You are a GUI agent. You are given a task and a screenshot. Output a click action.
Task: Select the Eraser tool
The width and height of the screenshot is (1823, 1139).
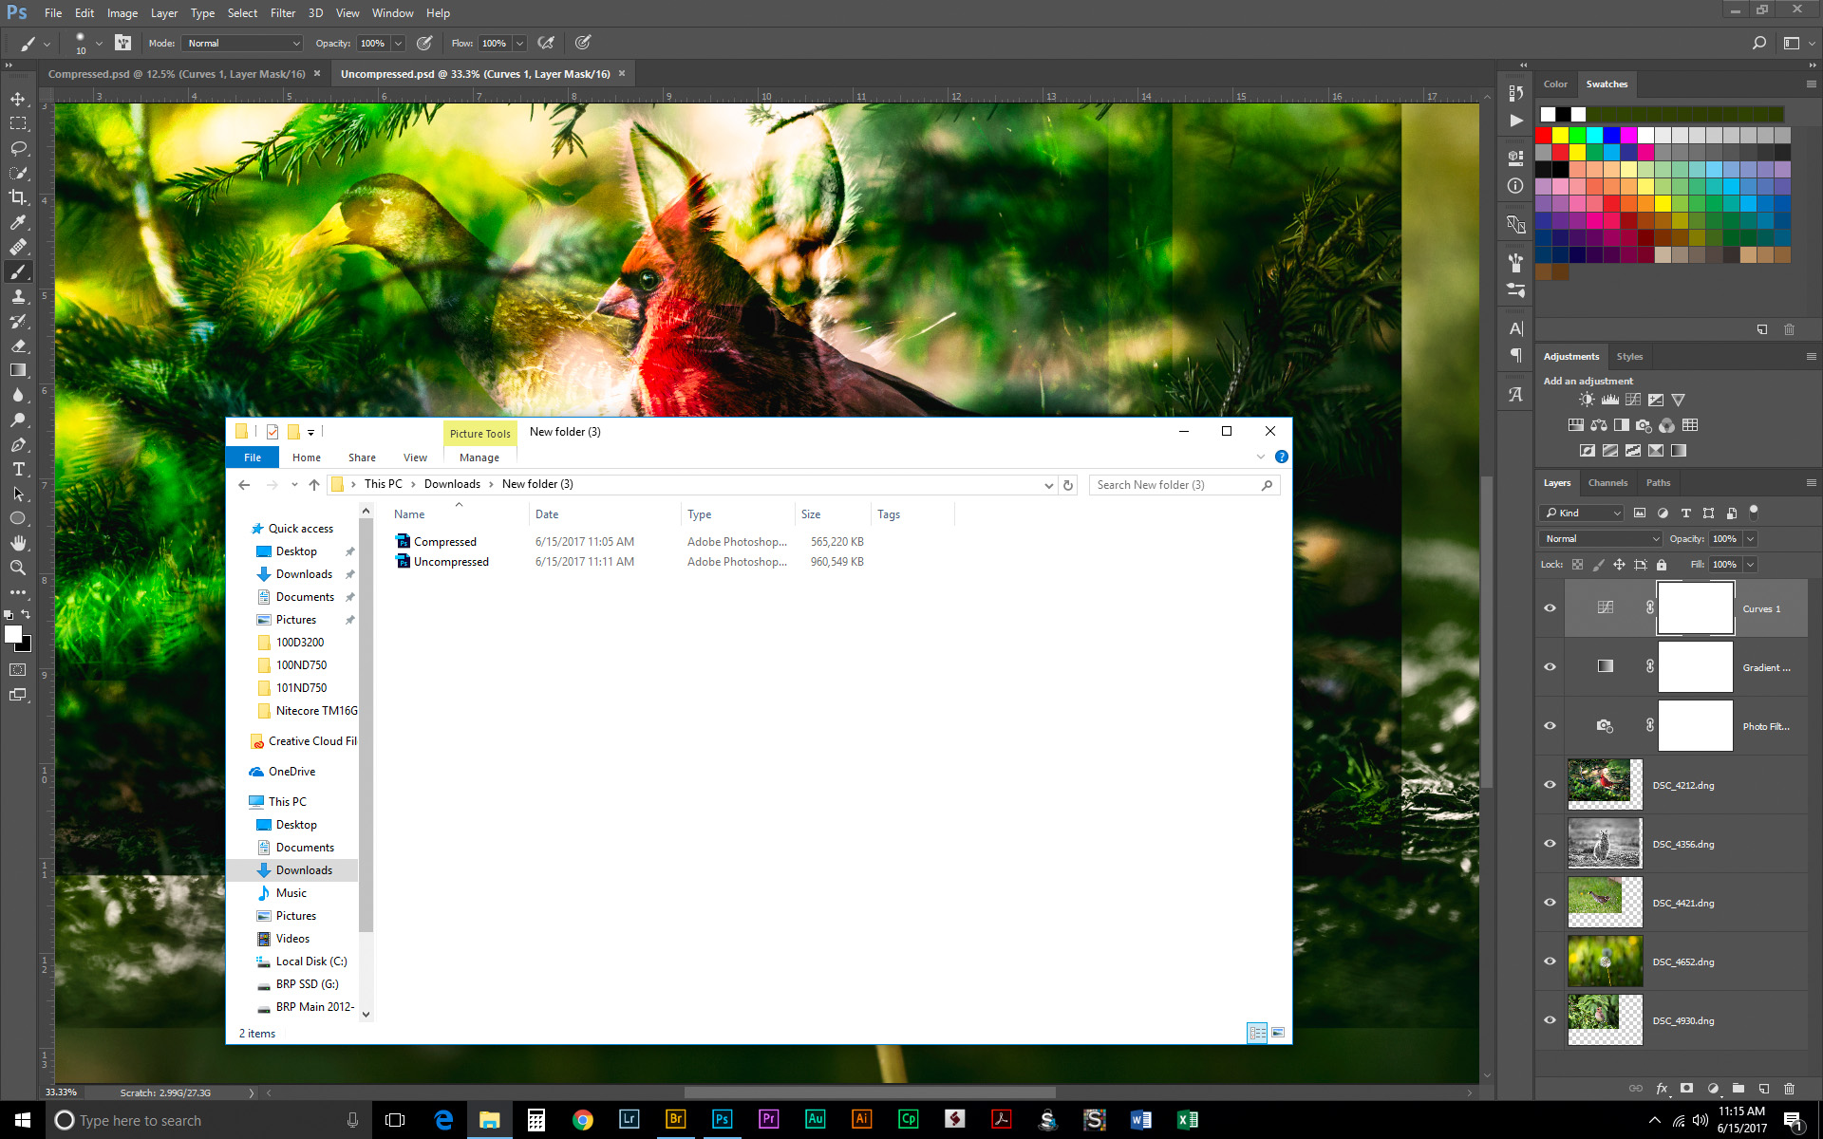18,346
